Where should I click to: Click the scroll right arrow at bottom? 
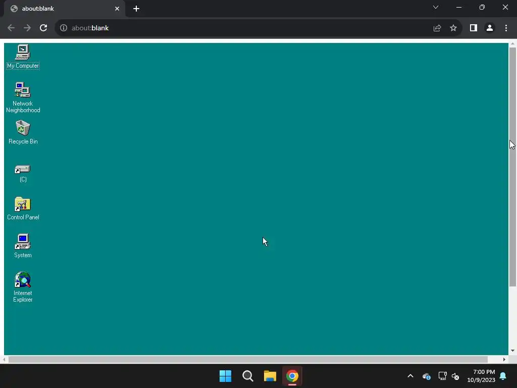click(x=504, y=359)
